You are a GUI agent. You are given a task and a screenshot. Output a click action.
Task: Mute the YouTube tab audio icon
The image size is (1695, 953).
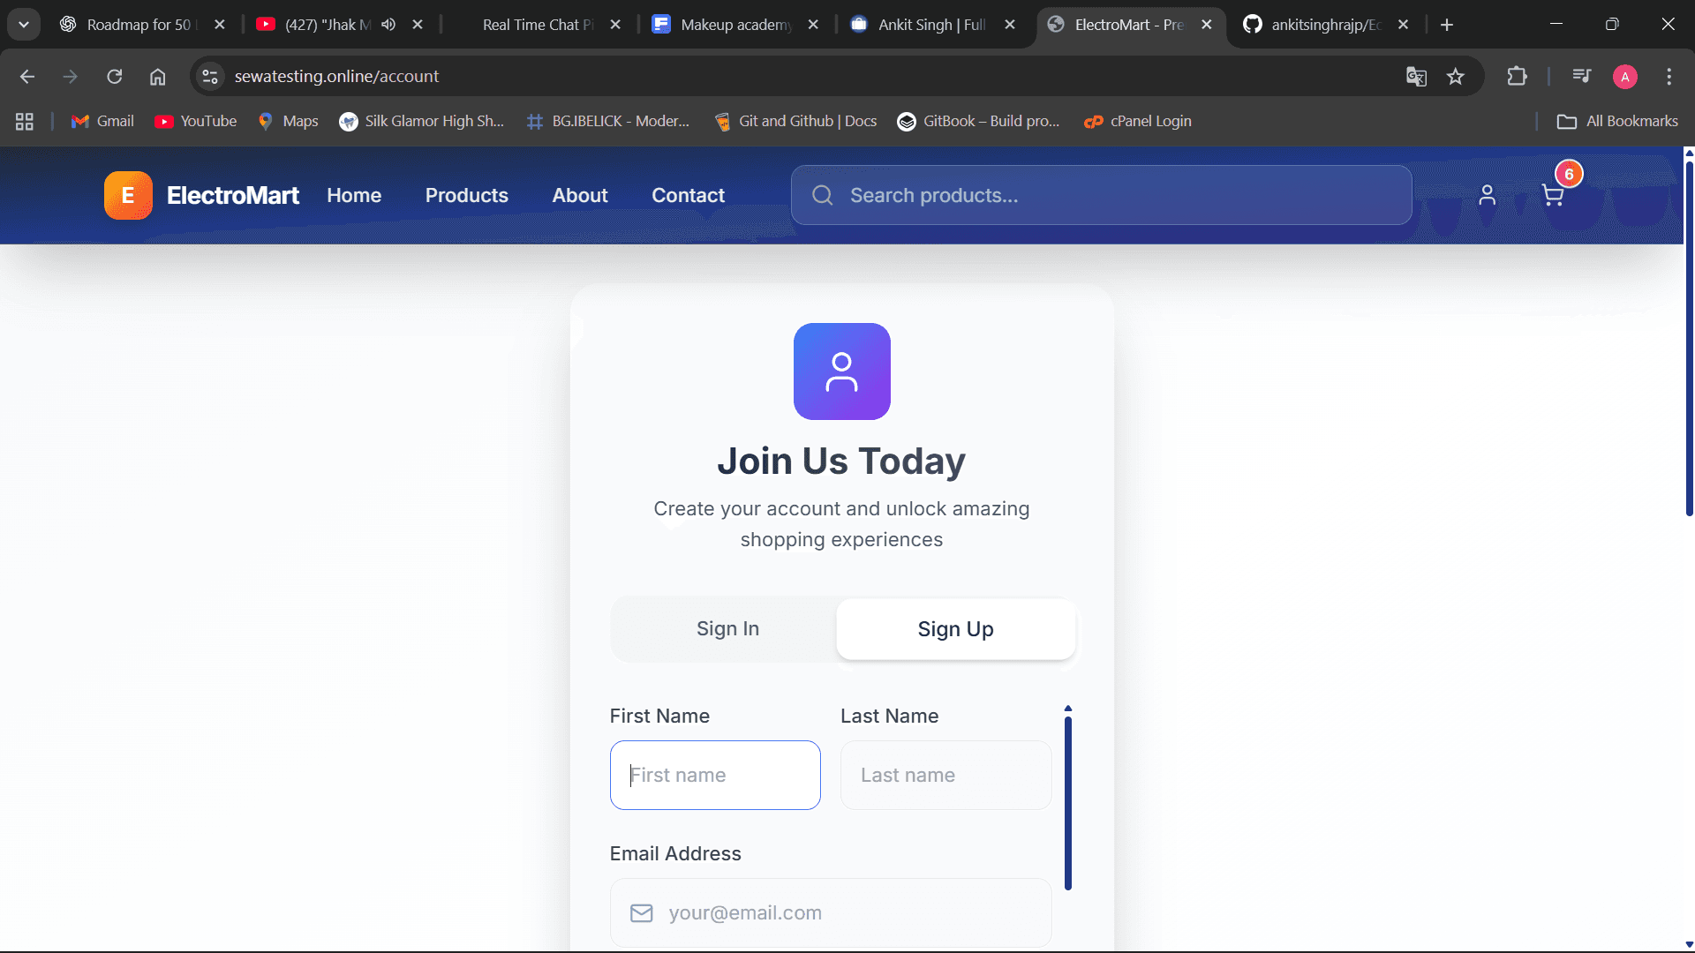[x=388, y=25]
